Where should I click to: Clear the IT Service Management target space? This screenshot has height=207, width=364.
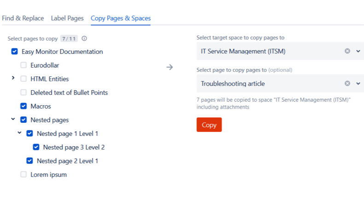(347, 51)
